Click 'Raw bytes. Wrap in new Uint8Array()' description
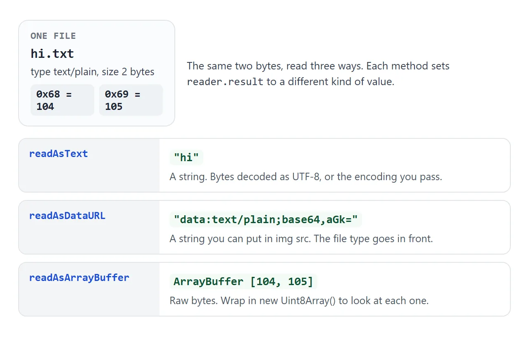The width and height of the screenshot is (529, 338). click(299, 301)
